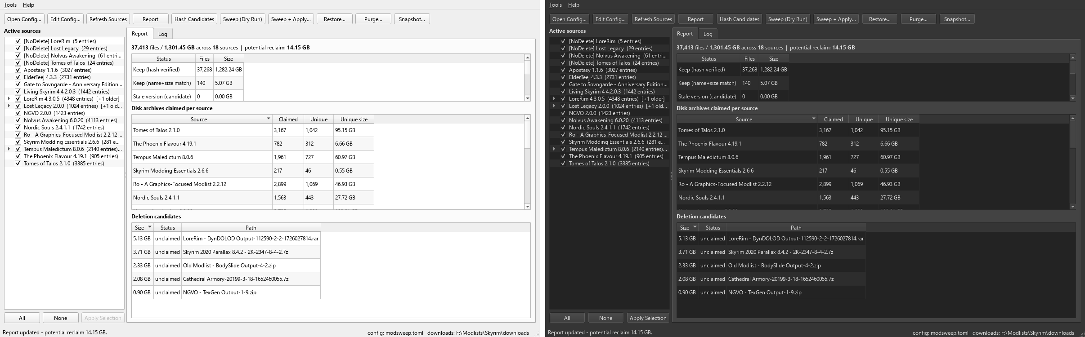This screenshot has width=1085, height=337.
Task: Select Skyrim 2020 Parallax row in dark window
Action: [771, 252]
